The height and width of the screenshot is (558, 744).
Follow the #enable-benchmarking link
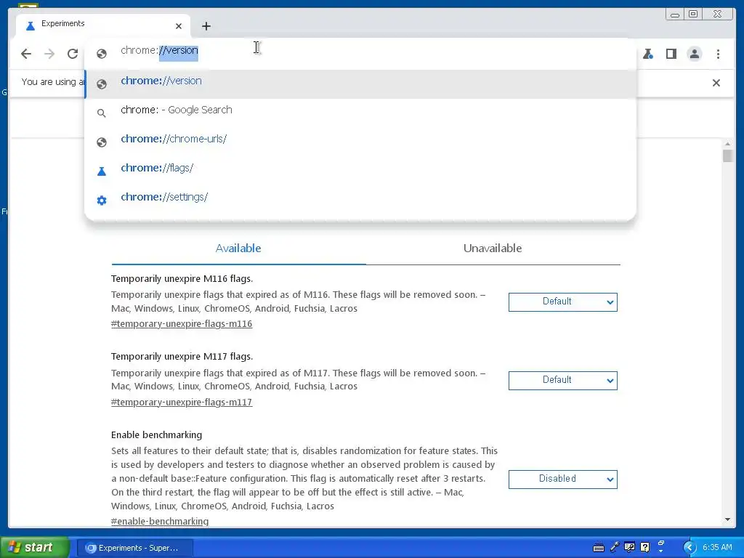160,522
